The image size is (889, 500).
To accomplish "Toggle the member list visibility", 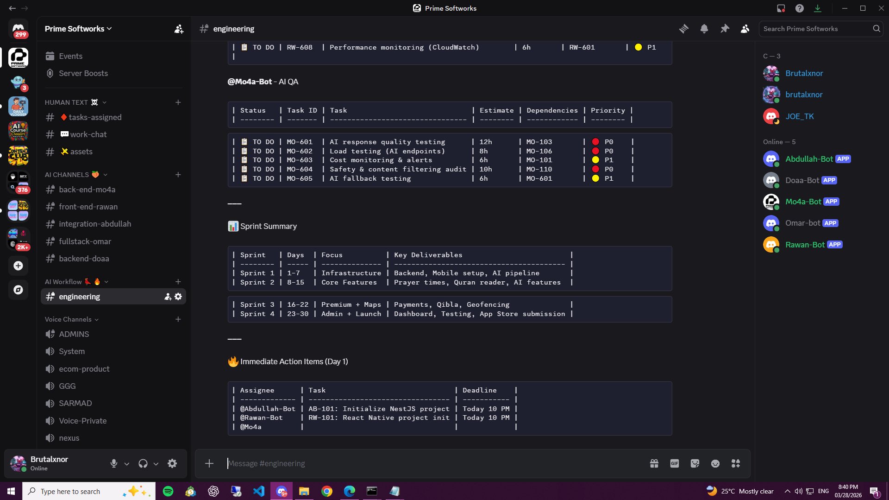I will coord(745,29).
